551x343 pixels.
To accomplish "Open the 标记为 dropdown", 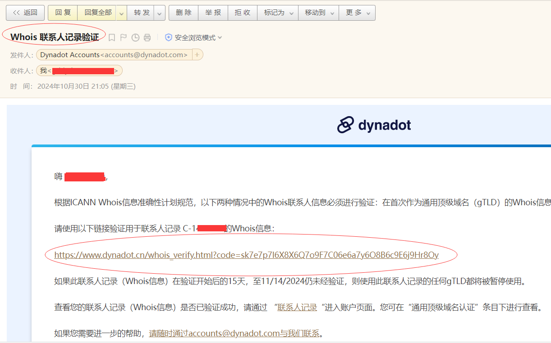I will 278,13.
